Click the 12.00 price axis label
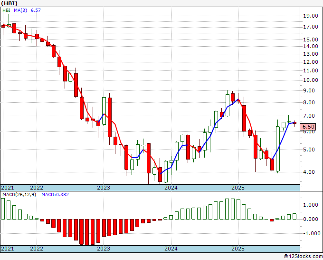Viewport: 323px width, 260px height. [x=311, y=62]
